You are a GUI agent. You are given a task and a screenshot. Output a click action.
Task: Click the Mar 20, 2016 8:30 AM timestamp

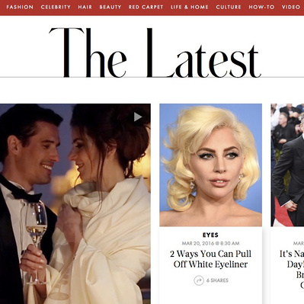click(x=210, y=243)
